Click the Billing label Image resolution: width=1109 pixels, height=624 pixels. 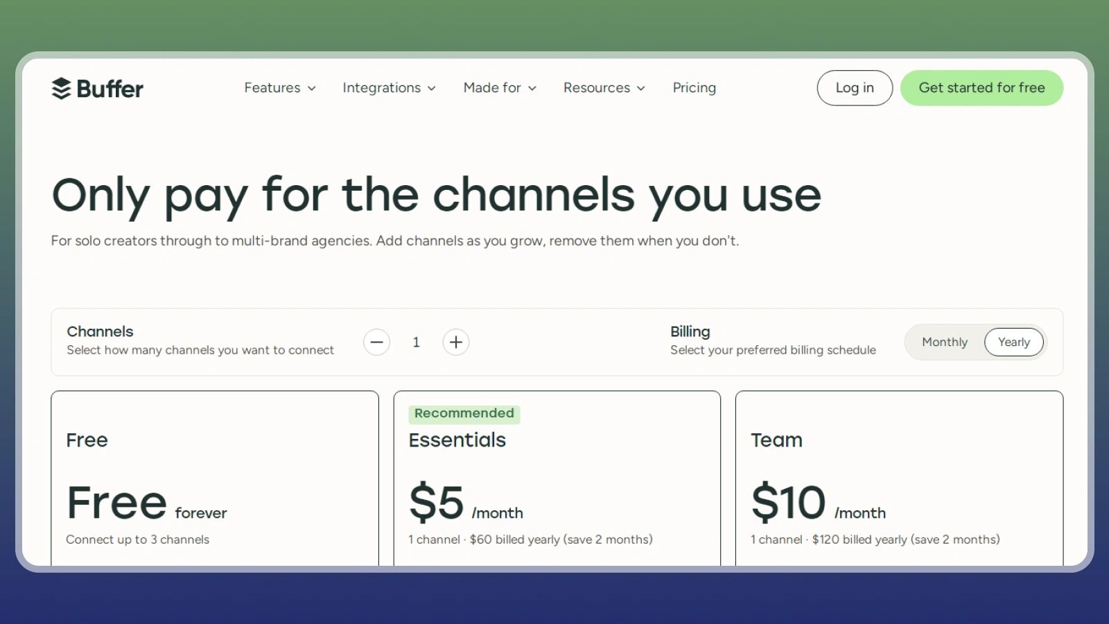coord(690,331)
